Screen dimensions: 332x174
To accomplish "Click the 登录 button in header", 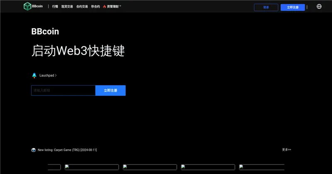I will [266, 7].
